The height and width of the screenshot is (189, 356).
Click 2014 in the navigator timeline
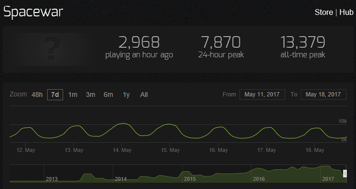[x=120, y=179]
